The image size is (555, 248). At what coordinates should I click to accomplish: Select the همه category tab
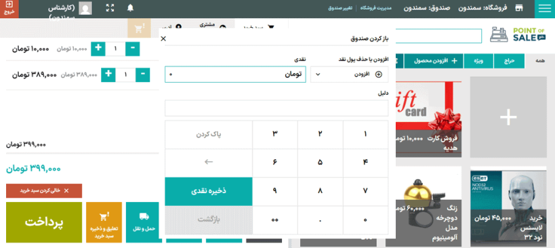pyautogui.click(x=540, y=61)
